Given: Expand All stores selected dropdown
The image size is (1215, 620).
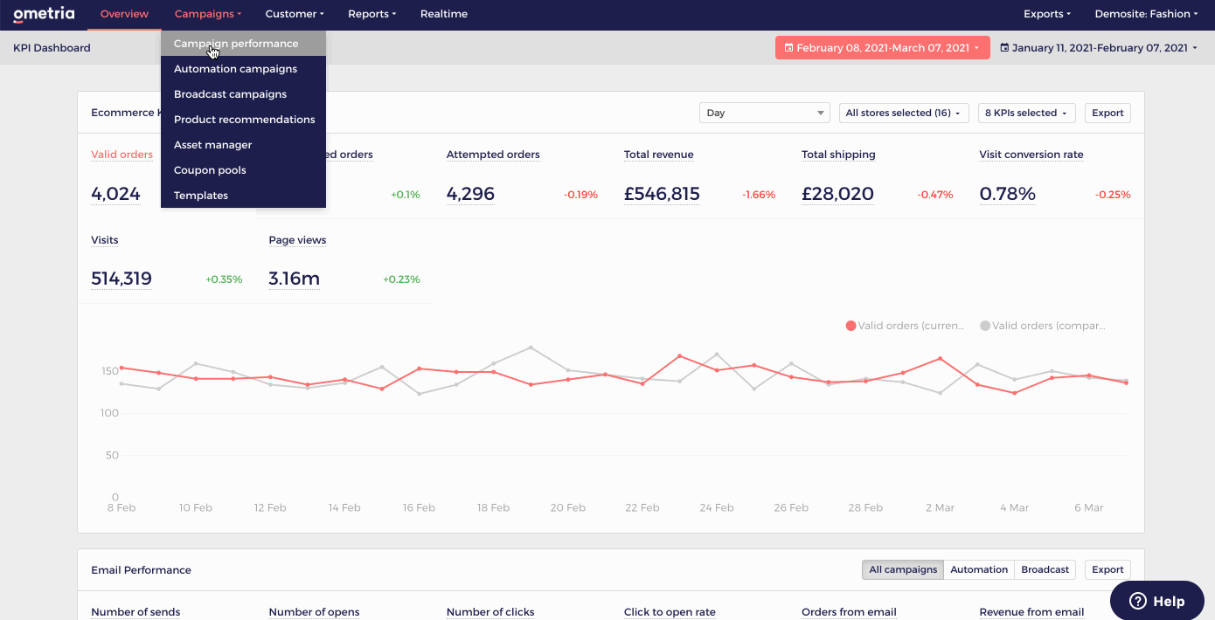Looking at the screenshot, I should point(904,113).
